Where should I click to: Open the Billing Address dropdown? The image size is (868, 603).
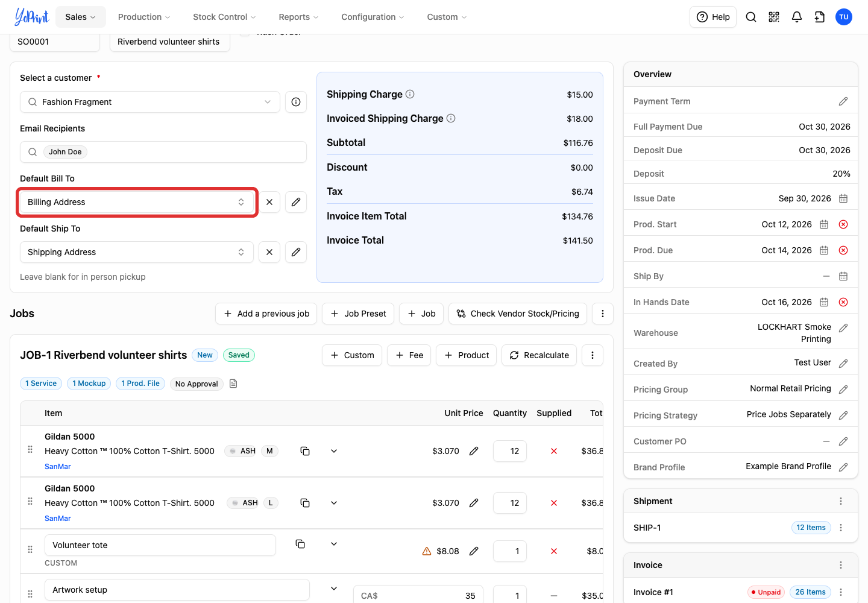pos(137,202)
